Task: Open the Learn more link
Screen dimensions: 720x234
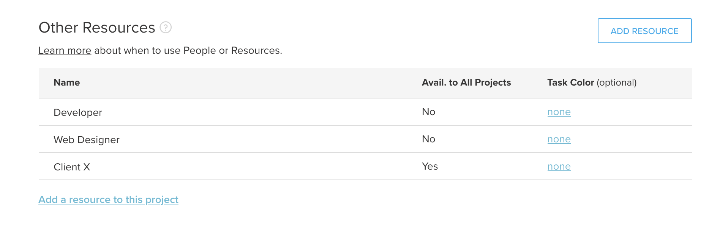Action: (65, 50)
